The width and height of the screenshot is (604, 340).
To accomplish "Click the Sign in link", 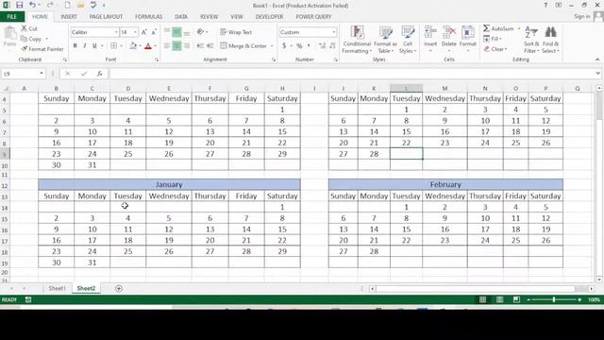I will click(x=581, y=17).
